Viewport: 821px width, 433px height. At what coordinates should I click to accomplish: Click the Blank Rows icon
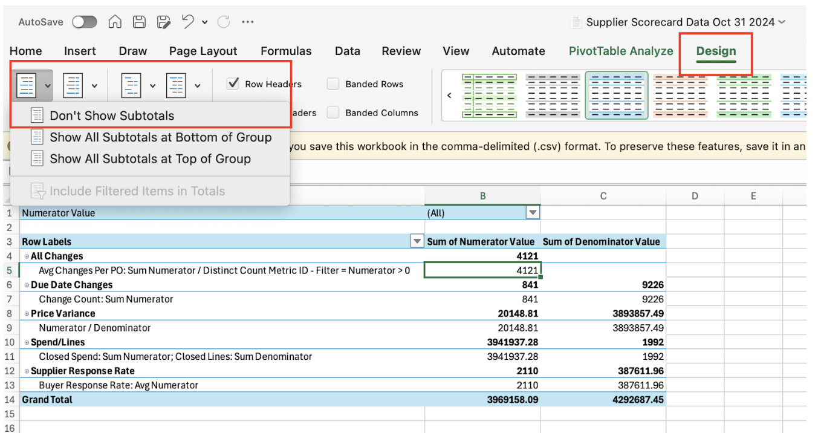point(176,85)
